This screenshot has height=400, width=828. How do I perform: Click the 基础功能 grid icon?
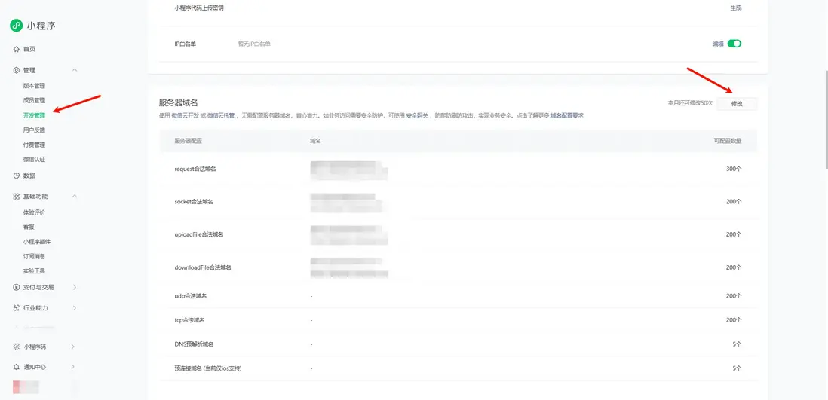point(17,197)
